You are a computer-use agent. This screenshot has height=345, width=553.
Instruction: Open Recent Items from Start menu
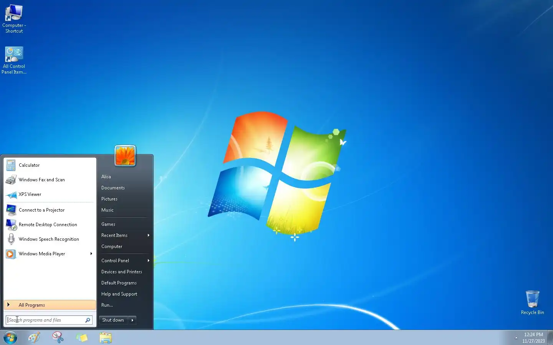click(114, 235)
